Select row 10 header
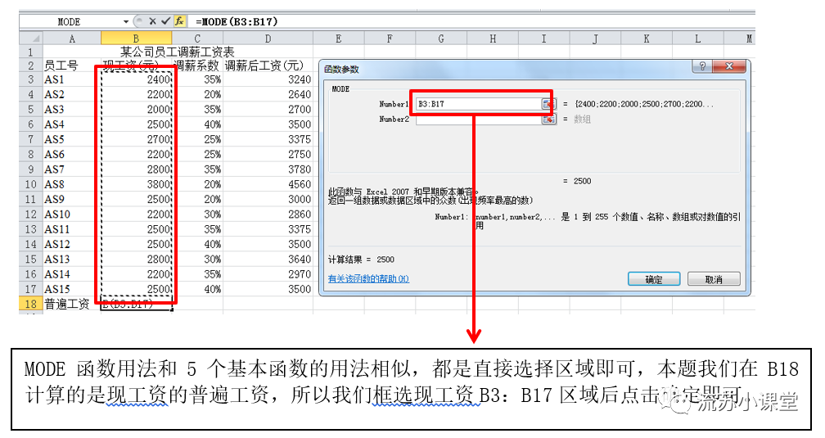Image resolution: width=825 pixels, height=438 pixels. pyautogui.click(x=31, y=185)
